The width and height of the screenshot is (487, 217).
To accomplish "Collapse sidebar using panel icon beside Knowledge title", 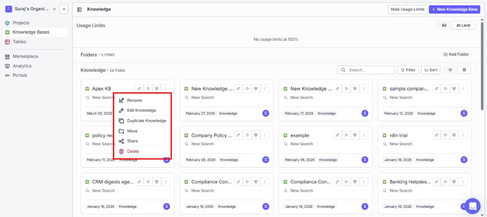I will [79, 9].
